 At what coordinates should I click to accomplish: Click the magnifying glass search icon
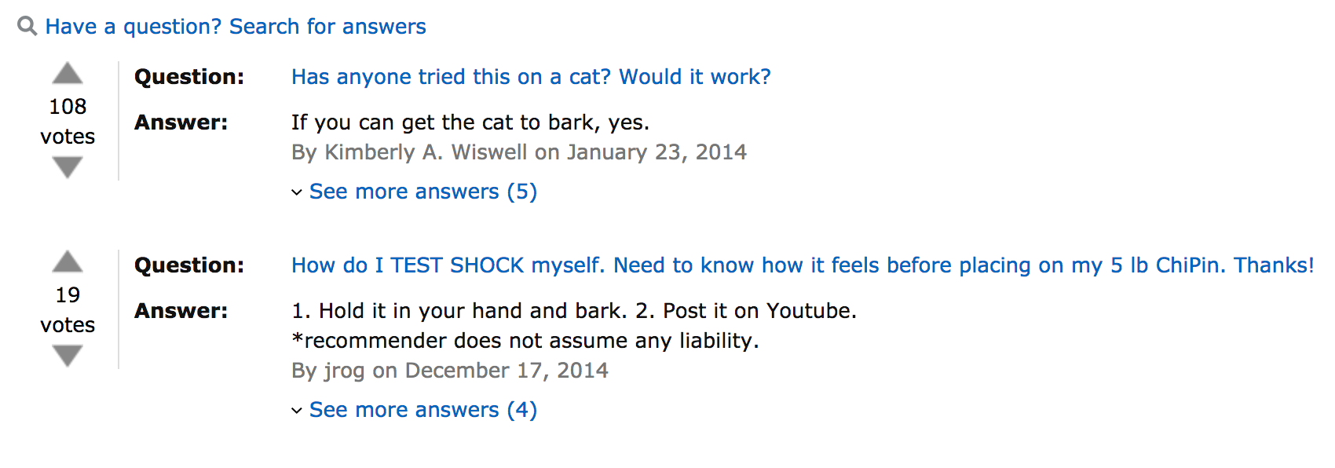(x=27, y=26)
